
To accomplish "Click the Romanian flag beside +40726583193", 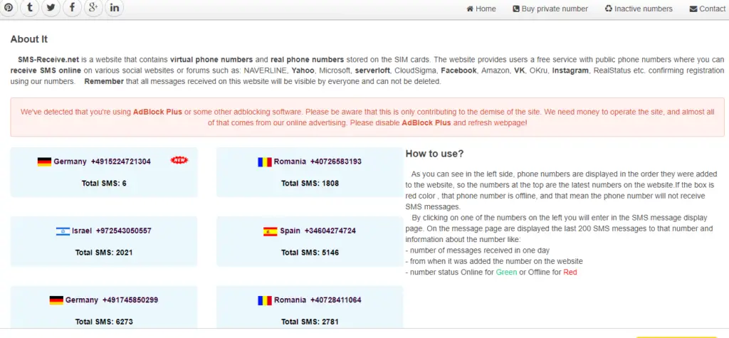I will 265,162.
